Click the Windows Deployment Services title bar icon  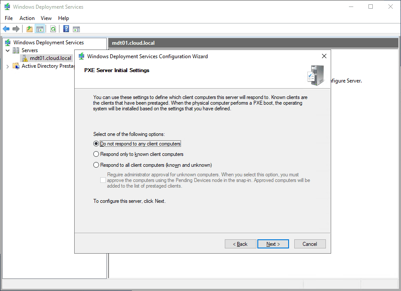click(7, 7)
